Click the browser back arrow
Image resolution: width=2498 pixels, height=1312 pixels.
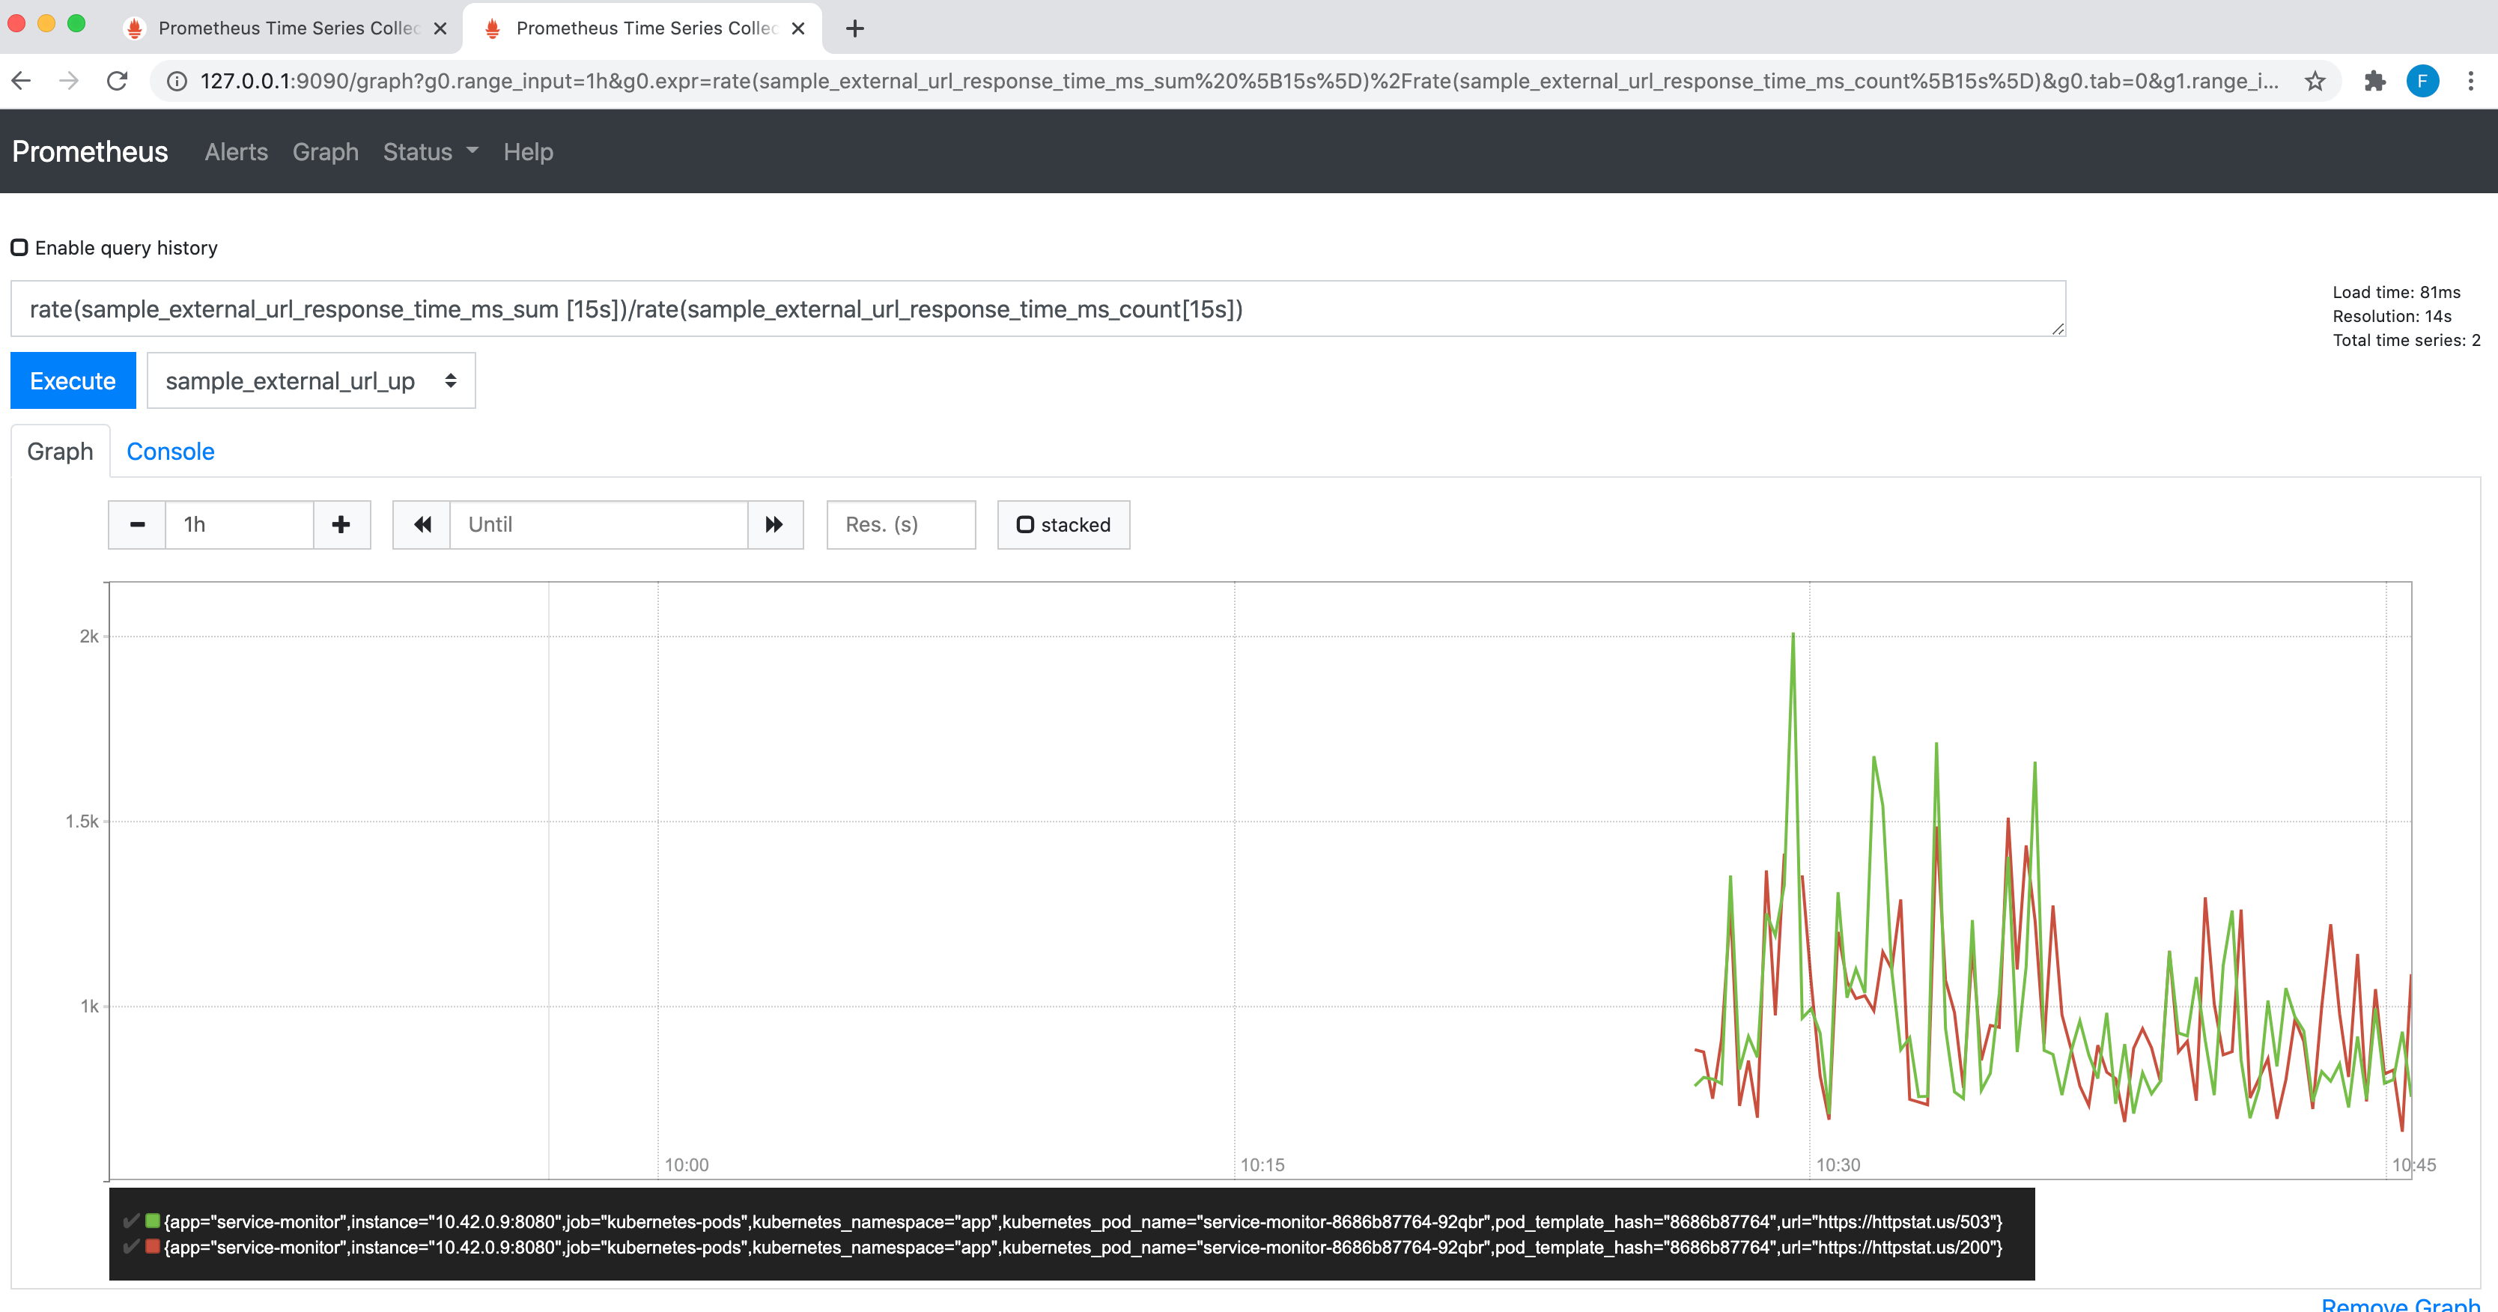click(21, 82)
